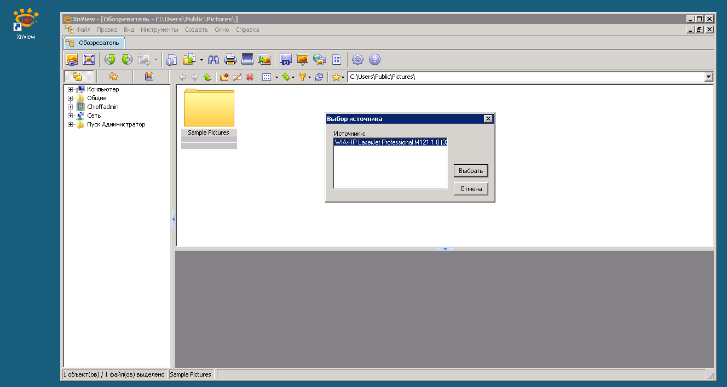The image size is (727, 387).
Task: Open options via the gear icon
Action: pyautogui.click(x=357, y=60)
